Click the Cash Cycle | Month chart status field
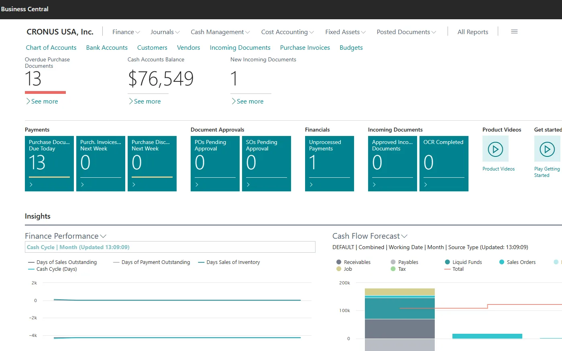The image size is (562, 351). [x=170, y=247]
